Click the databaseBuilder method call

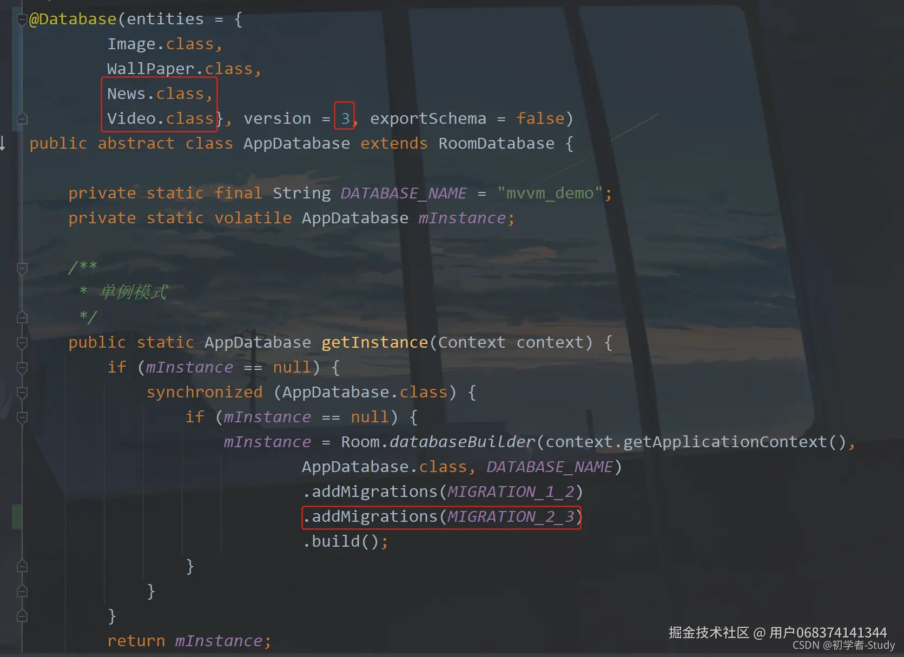(461, 442)
